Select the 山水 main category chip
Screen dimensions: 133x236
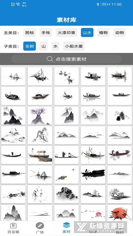point(87,32)
